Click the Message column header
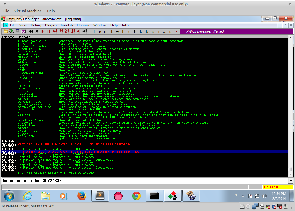The width and height of the screenshot is (295, 211). click(x=152, y=37)
